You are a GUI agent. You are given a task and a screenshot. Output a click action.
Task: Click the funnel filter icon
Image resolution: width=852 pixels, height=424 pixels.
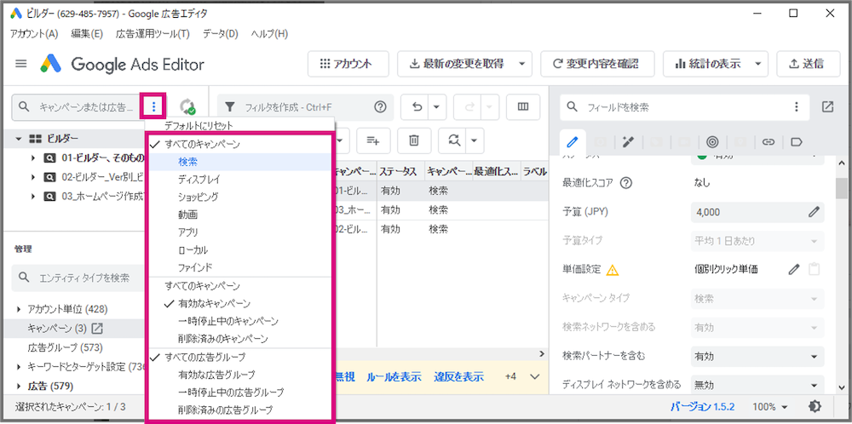coord(230,107)
